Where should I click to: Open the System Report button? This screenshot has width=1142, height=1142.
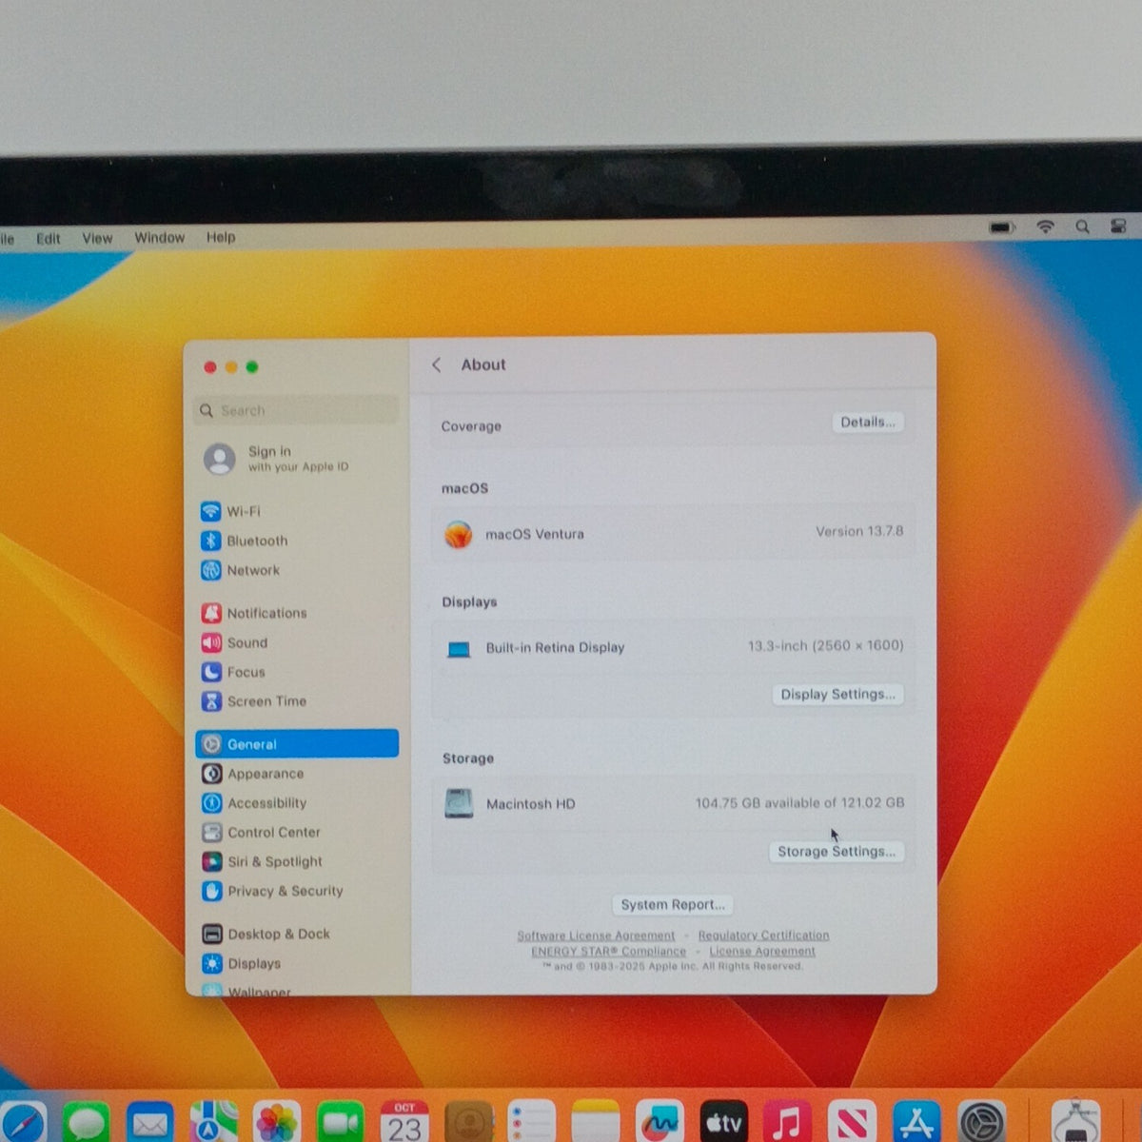(673, 905)
